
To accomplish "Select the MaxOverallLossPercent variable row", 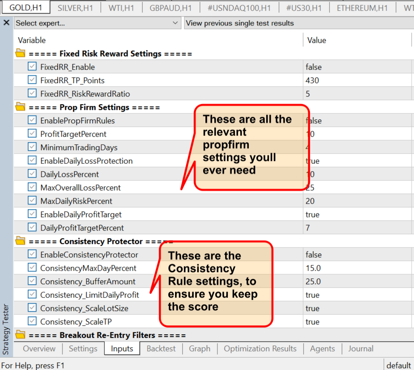I will (x=213, y=187).
